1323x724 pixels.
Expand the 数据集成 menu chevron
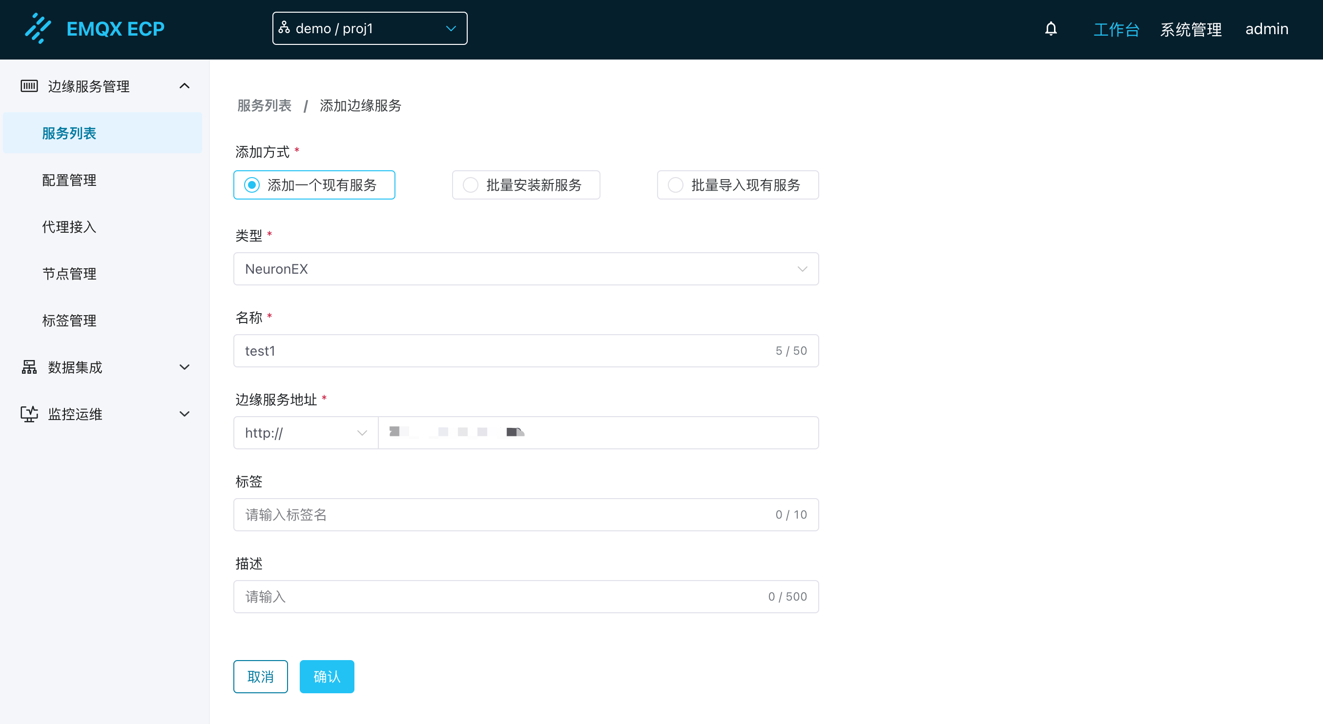185,367
